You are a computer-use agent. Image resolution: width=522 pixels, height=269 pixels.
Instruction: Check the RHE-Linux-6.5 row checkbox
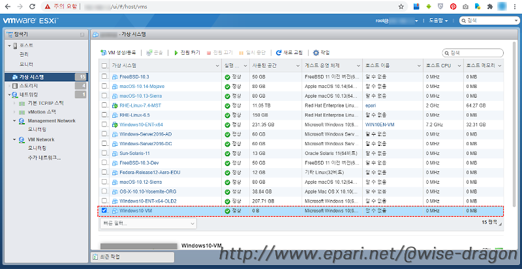click(x=104, y=115)
